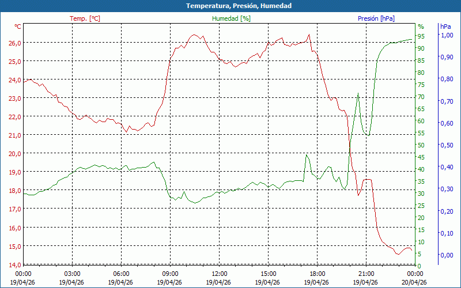The image size is (461, 288).
Task: Select the green Humedad [%] legend label
Action: [231, 18]
